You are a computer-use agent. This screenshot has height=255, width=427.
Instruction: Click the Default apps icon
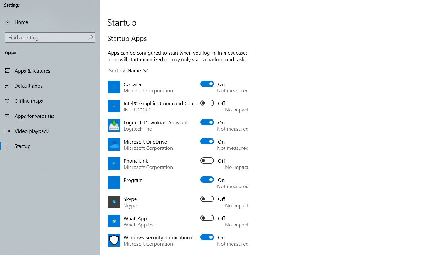point(7,86)
